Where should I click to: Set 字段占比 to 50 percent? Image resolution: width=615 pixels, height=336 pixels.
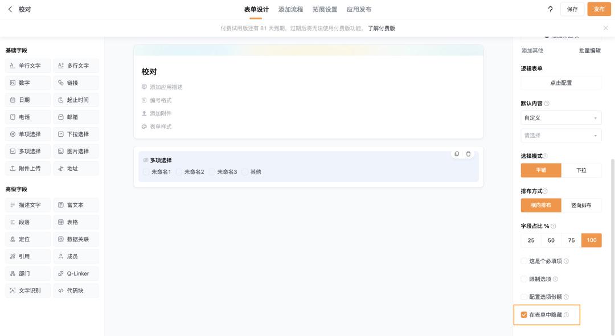tap(551, 240)
